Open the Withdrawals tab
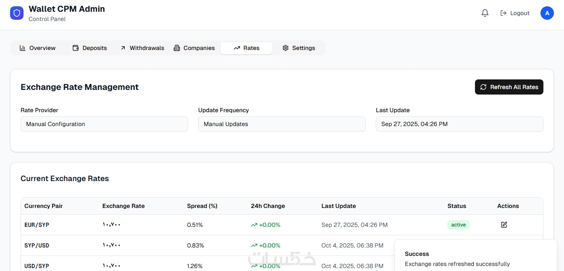 pyautogui.click(x=142, y=48)
